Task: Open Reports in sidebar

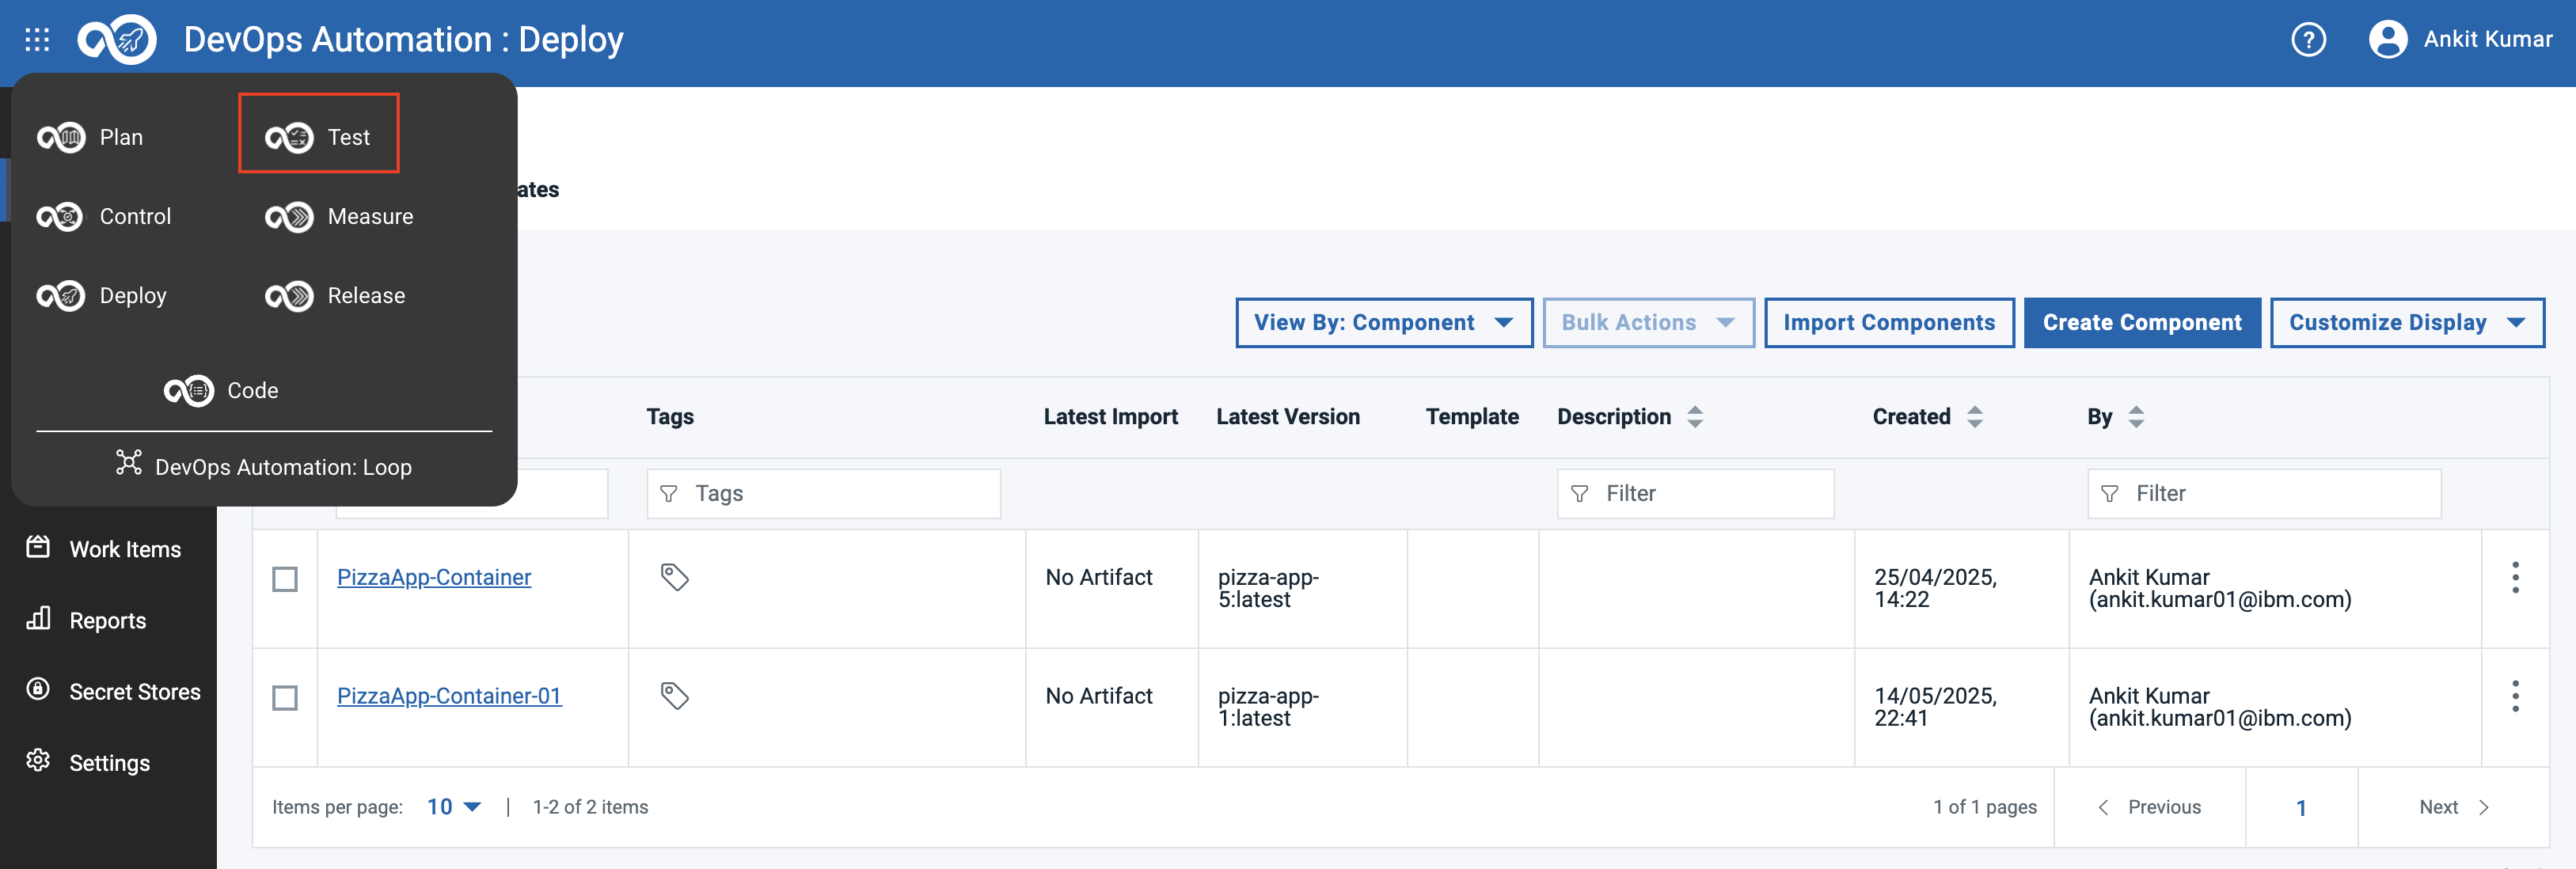Action: (x=87, y=620)
